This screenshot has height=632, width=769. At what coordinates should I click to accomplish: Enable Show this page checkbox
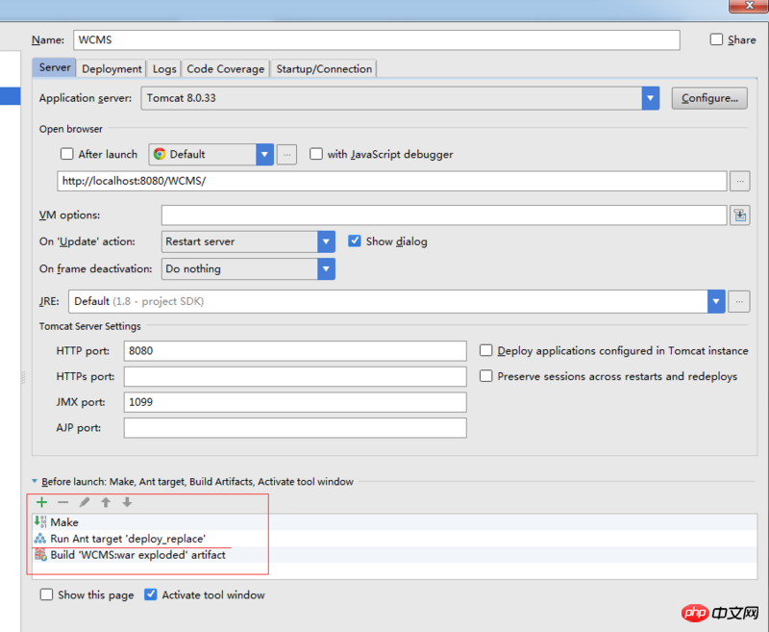[x=46, y=594]
